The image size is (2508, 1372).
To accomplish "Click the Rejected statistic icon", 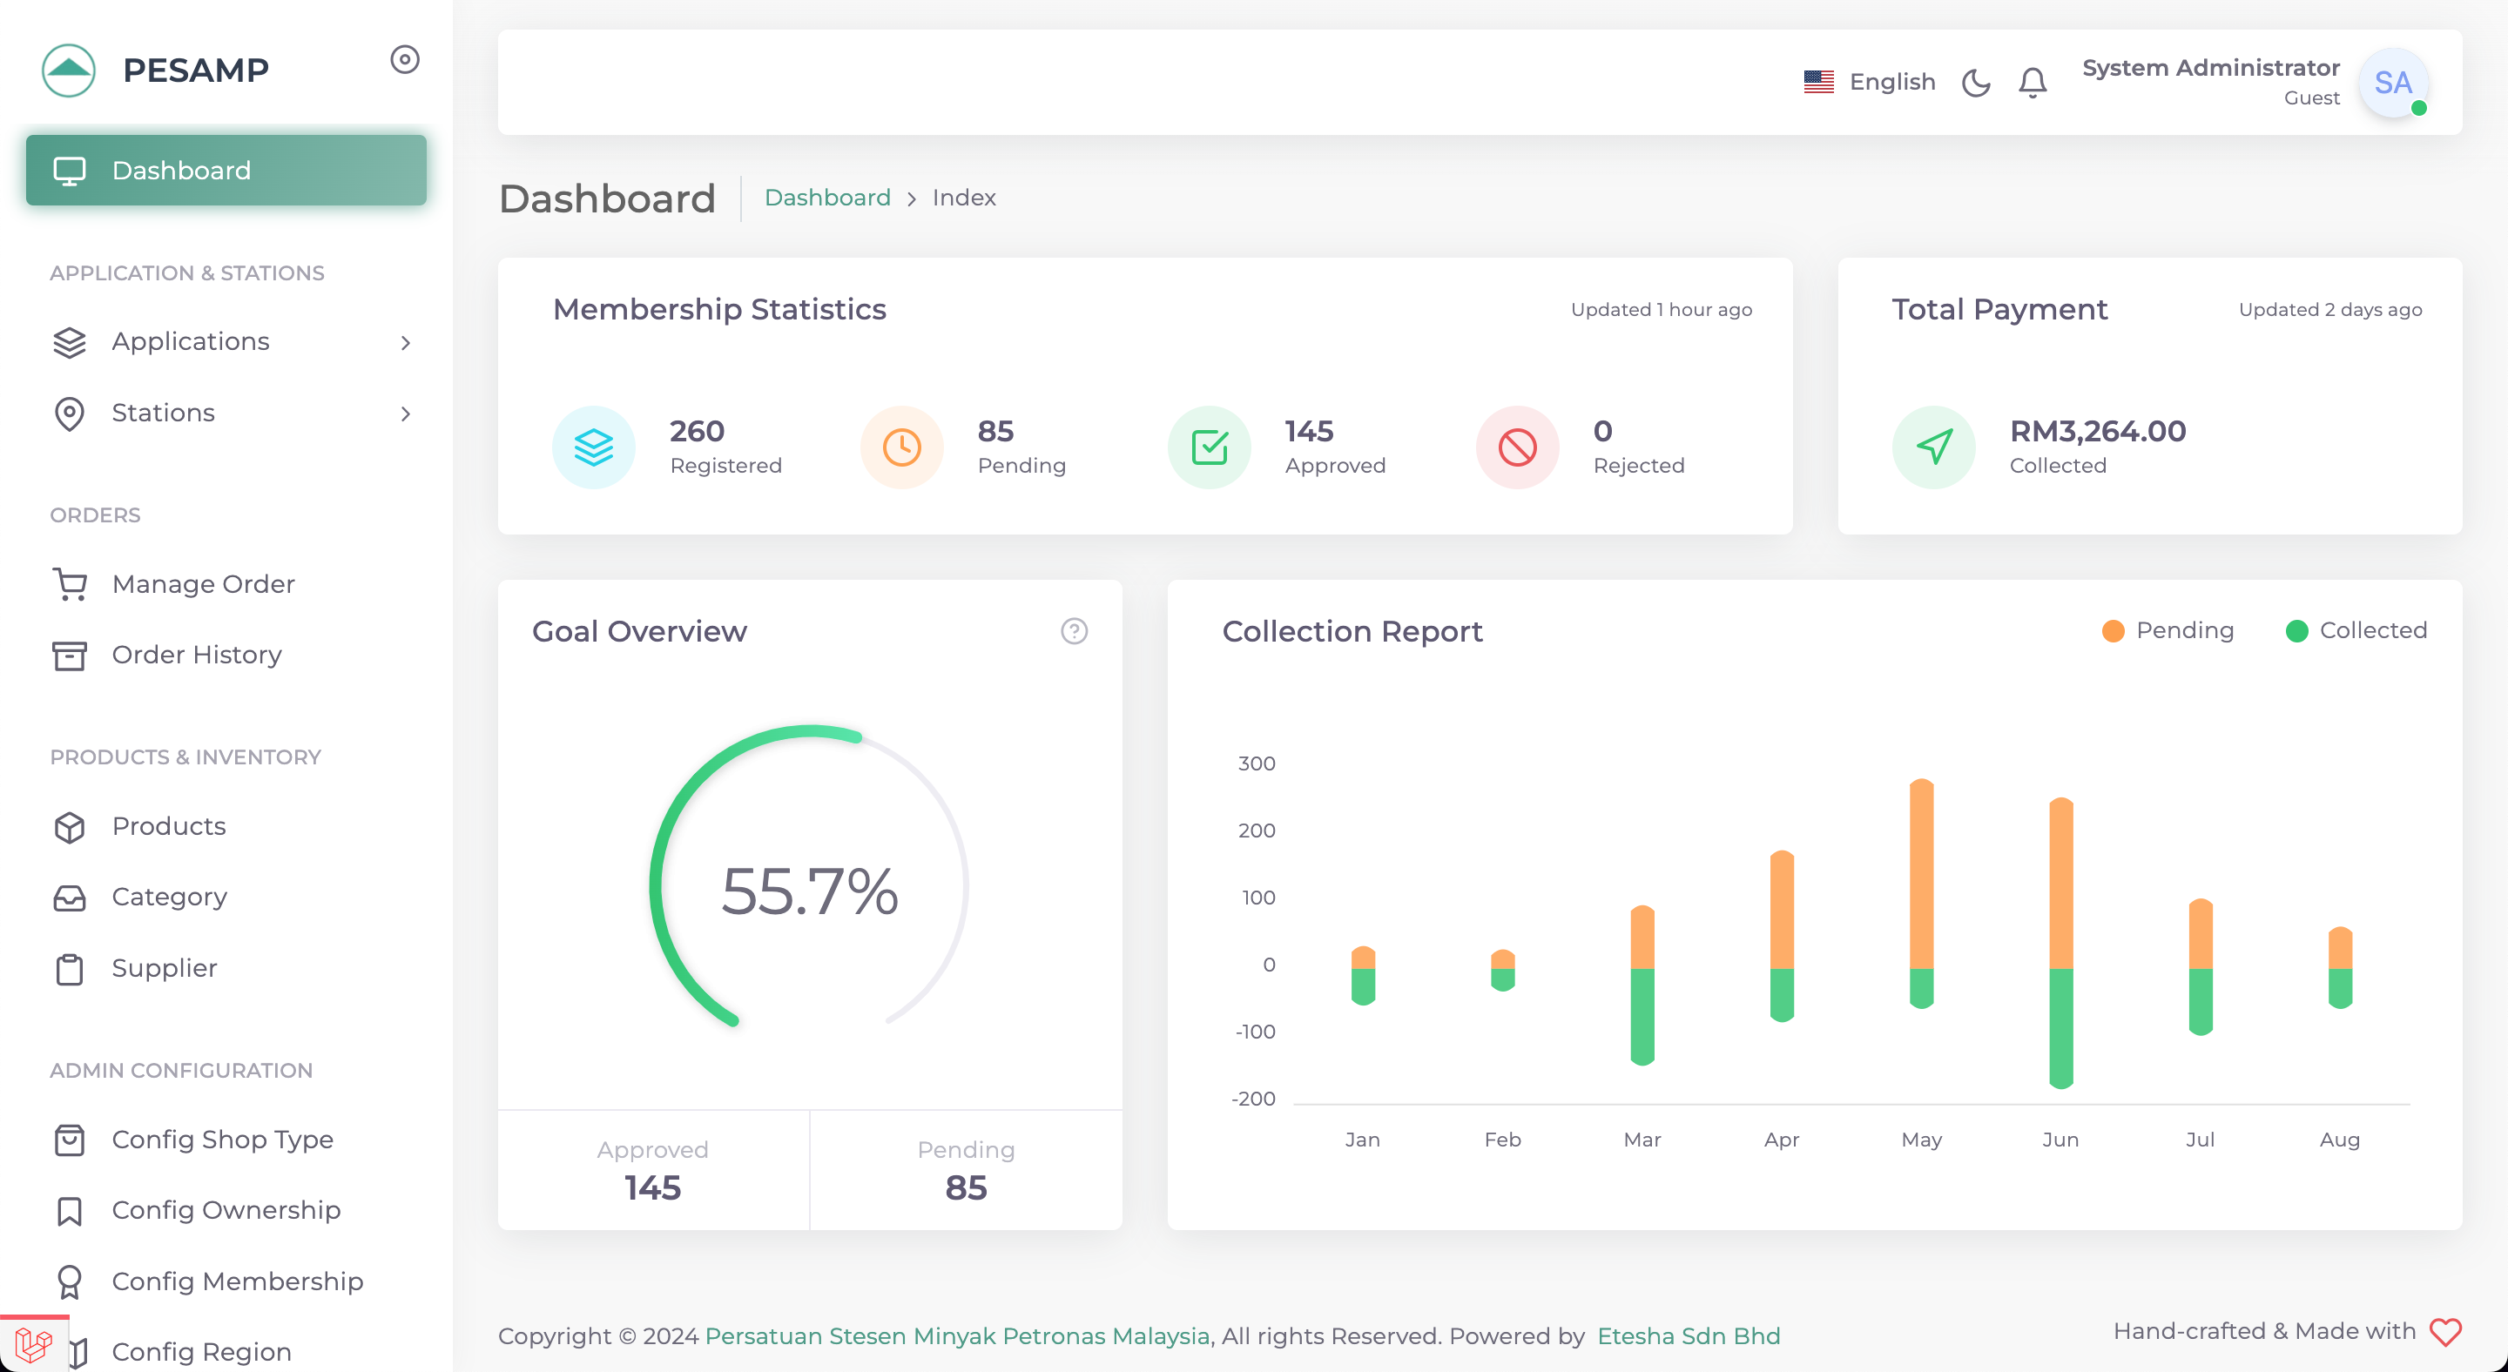I will (x=1517, y=447).
